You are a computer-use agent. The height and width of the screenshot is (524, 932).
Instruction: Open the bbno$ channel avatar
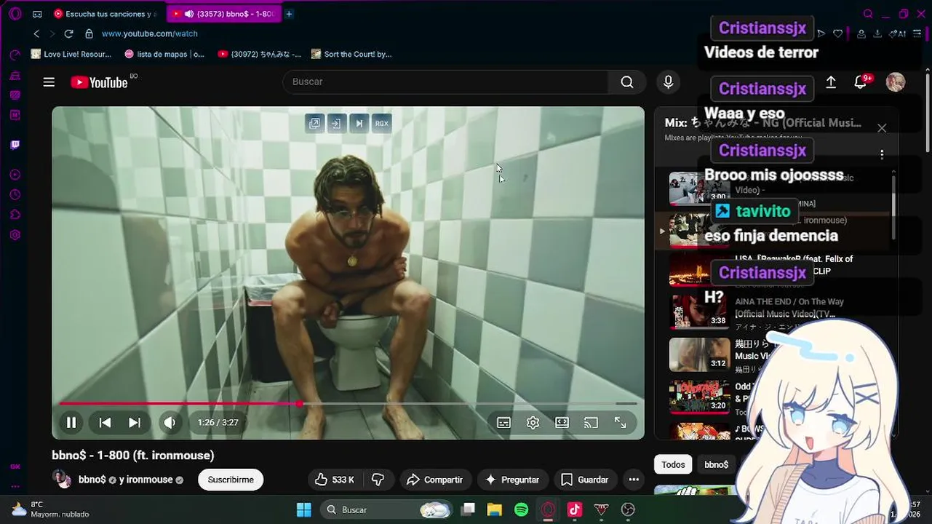(x=62, y=479)
